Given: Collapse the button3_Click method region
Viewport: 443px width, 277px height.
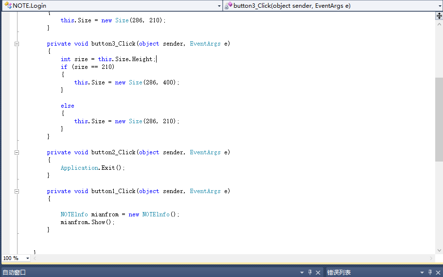Looking at the screenshot, I should point(17,44).
